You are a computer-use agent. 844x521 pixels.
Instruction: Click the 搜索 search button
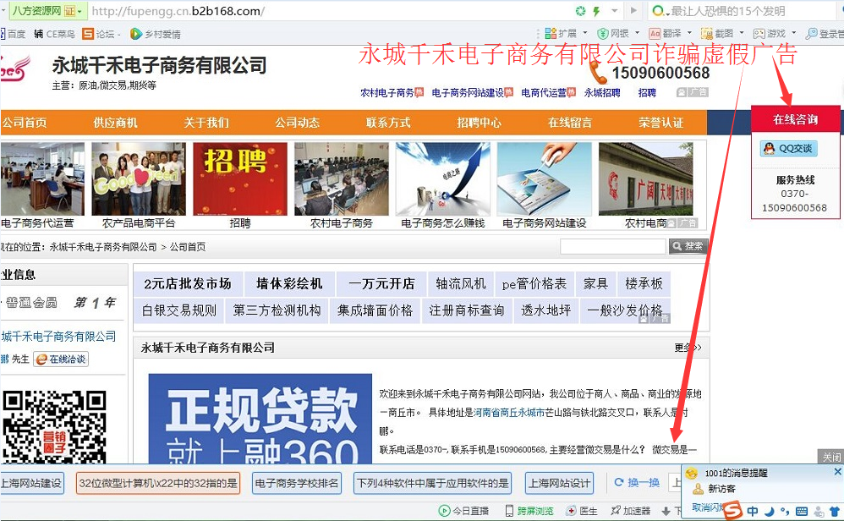pos(688,246)
